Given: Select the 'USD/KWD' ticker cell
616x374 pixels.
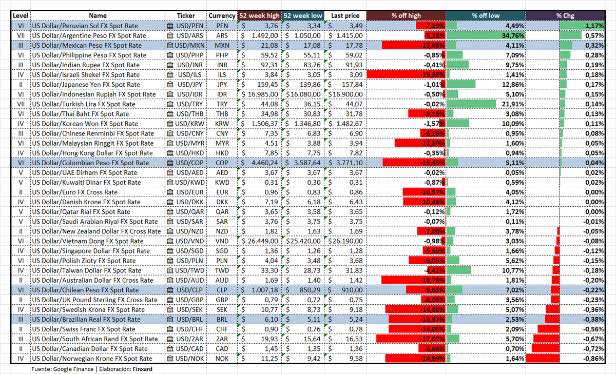Looking at the screenshot, I should pyautogui.click(x=185, y=182).
